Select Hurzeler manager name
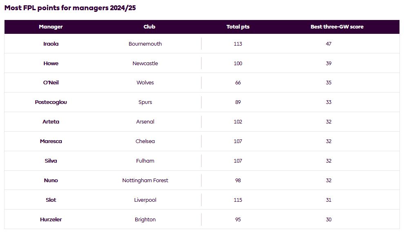The width and height of the screenshot is (404, 236). point(51,220)
